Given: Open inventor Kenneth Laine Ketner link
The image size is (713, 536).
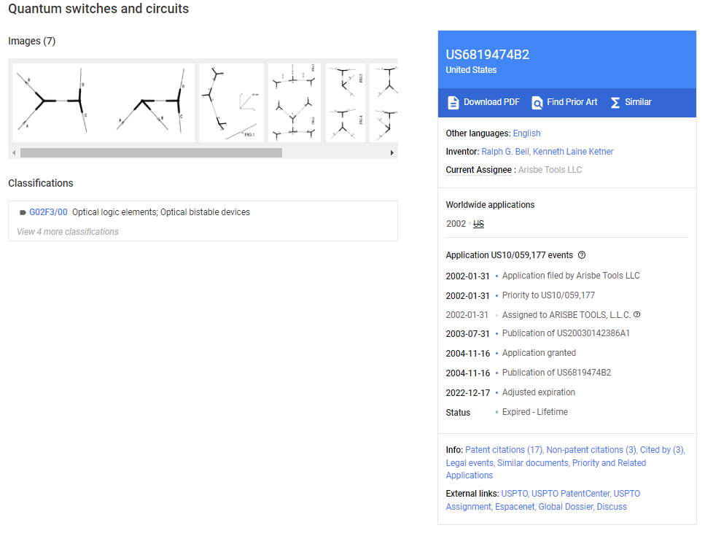Looking at the screenshot, I should (x=573, y=152).
